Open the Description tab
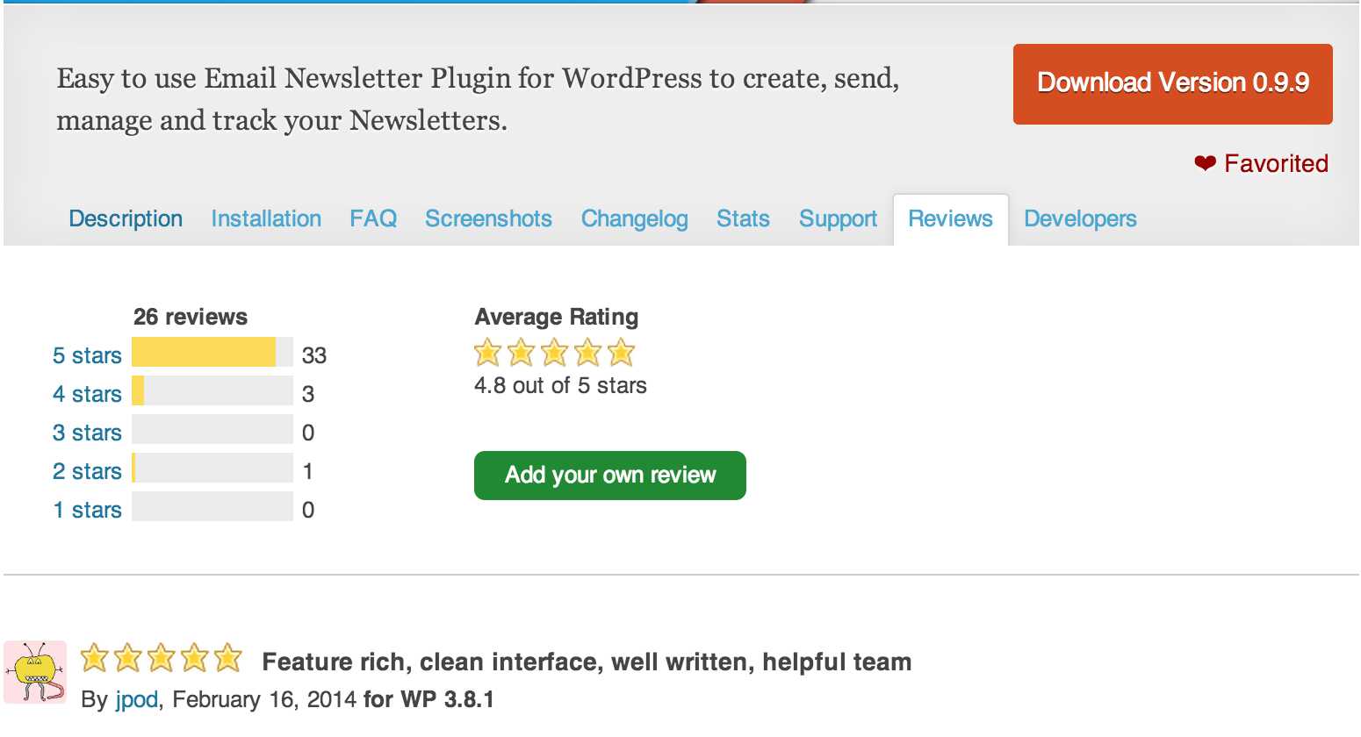The width and height of the screenshot is (1361, 737). click(x=126, y=218)
